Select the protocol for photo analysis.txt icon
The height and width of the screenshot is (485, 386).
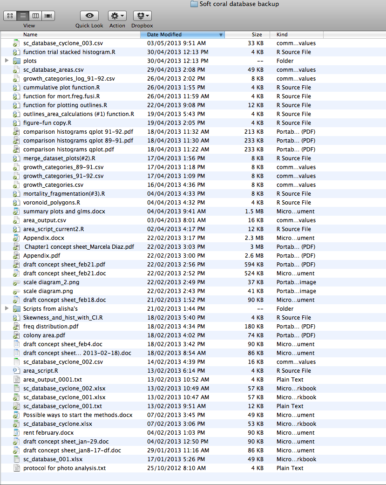[x=16, y=468]
